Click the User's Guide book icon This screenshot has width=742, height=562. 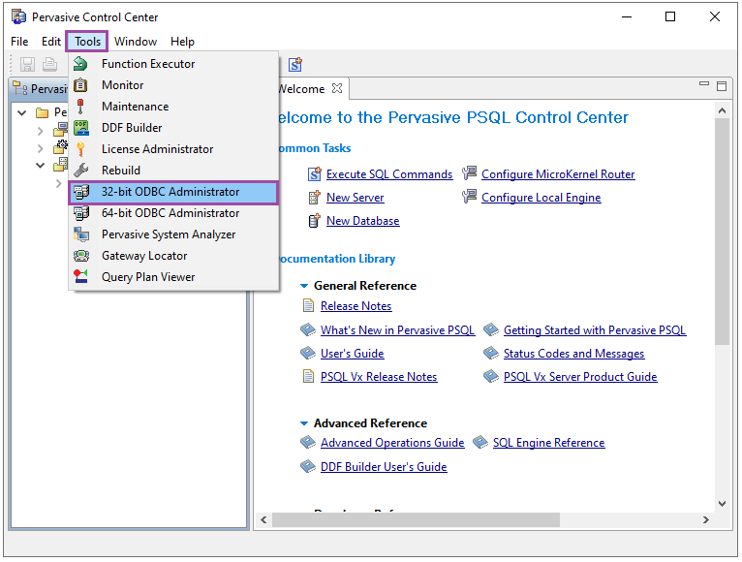tap(308, 353)
